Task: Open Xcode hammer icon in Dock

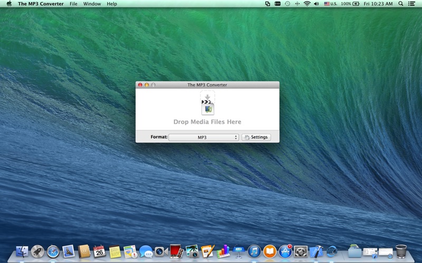Action: tap(316, 252)
